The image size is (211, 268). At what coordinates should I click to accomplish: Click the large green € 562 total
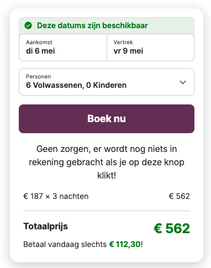tap(172, 229)
